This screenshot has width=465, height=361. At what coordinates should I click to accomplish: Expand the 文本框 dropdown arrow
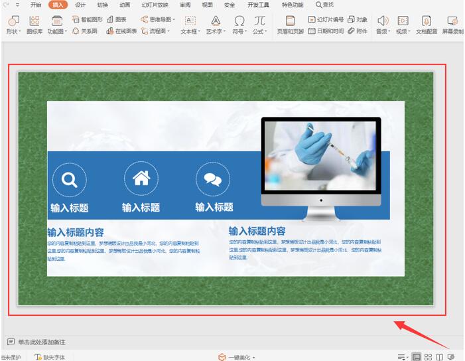coord(199,31)
